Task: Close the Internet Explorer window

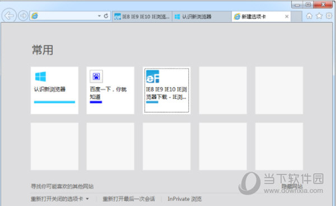Action: (323, 4)
